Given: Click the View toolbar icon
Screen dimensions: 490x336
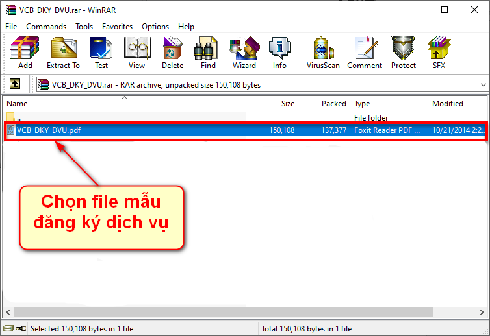Looking at the screenshot, I should tap(137, 48).
